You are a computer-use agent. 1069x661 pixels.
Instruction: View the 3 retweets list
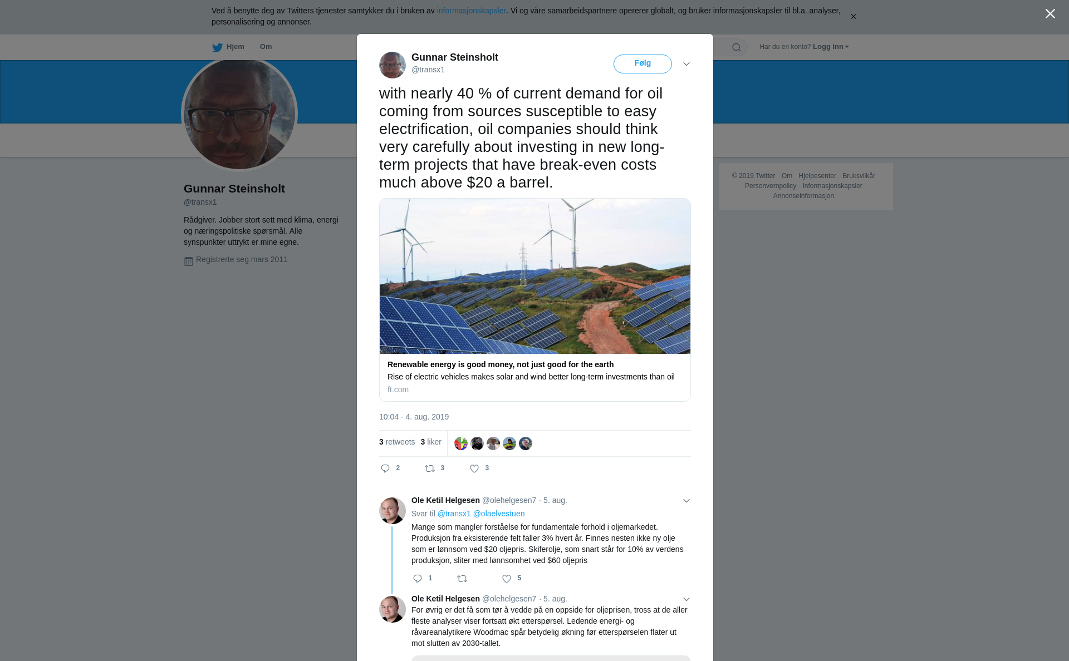[x=397, y=442]
